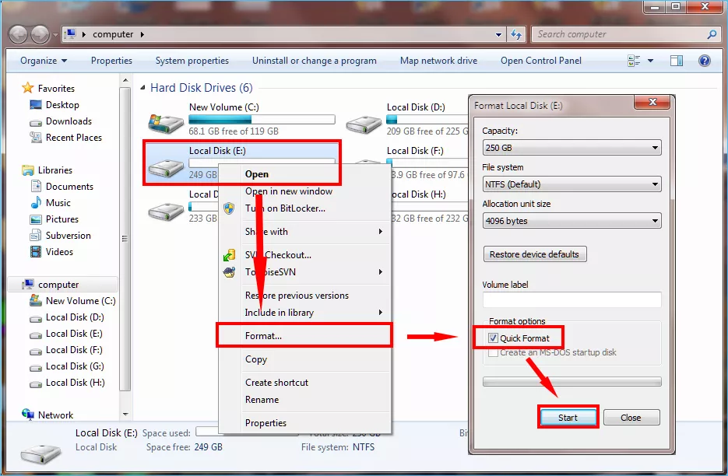Click the Music note icon
This screenshot has width=728, height=476.
point(36,203)
